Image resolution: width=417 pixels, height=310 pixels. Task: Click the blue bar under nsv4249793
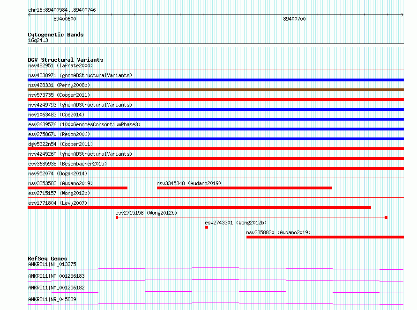(216, 109)
